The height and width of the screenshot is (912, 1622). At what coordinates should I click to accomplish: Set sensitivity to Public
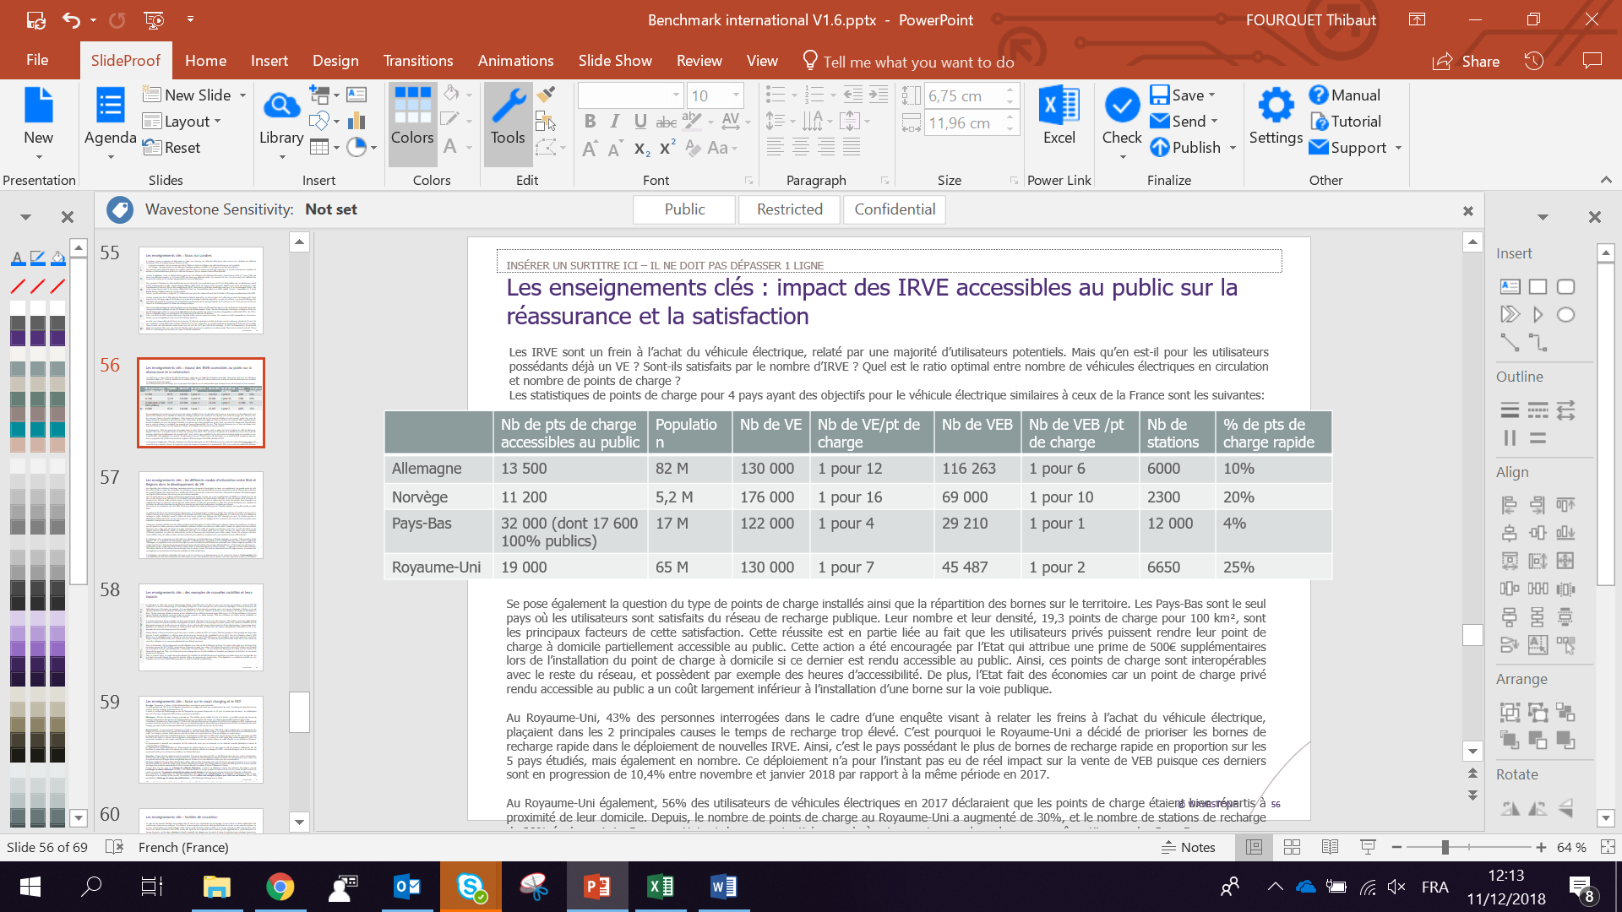pos(684,209)
